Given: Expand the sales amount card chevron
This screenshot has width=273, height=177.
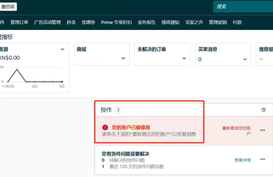Looking at the screenshot, I should coord(62,49).
